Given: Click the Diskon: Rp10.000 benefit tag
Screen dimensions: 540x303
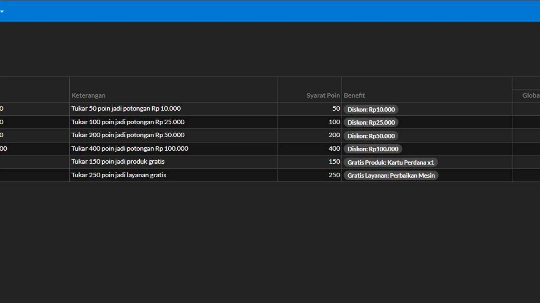Looking at the screenshot, I should [371, 109].
